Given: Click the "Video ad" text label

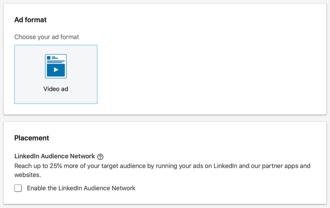Looking at the screenshot, I should [x=56, y=89].
